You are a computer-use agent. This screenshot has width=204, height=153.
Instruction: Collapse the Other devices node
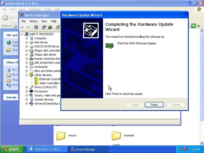(27, 75)
